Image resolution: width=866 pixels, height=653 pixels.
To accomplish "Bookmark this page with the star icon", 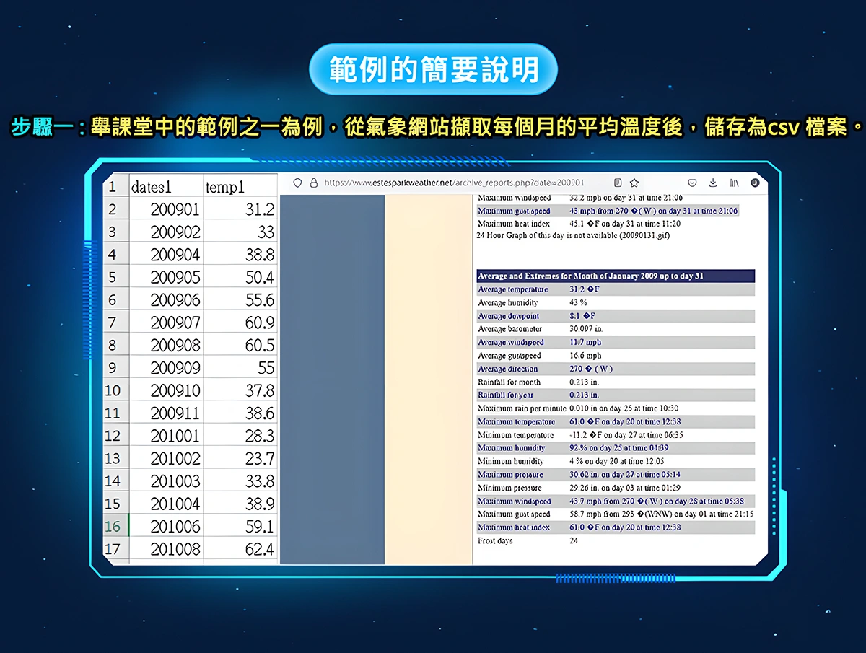I will (634, 183).
